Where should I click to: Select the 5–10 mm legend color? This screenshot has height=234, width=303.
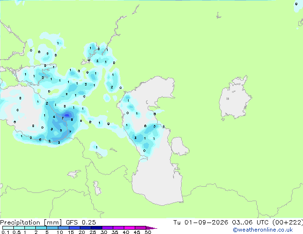52,228
